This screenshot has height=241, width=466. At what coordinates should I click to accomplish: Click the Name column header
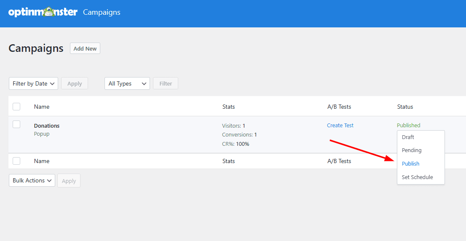[x=42, y=107]
